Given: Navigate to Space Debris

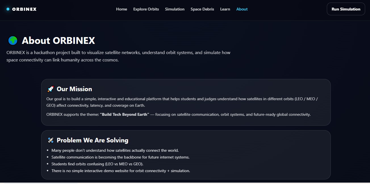Looking at the screenshot, I should [202, 9].
